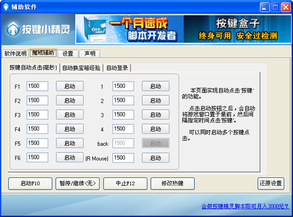Click the 暂停/继续<无> button
Viewport: 293px width, 217px height.
(x=78, y=183)
